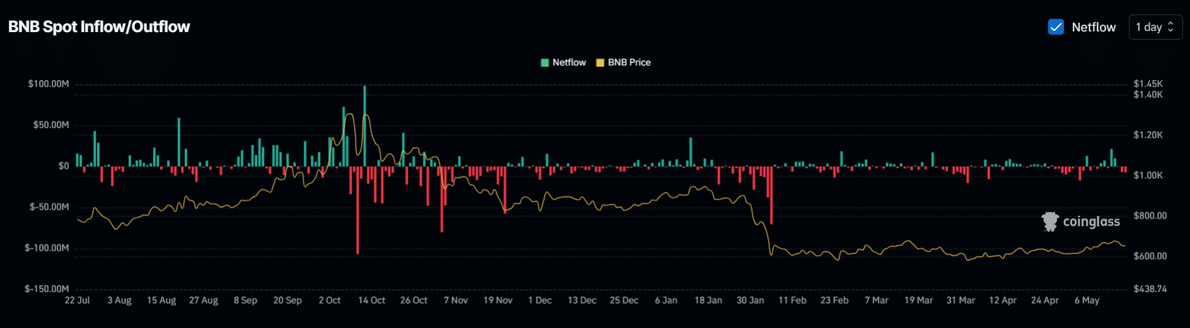Click the $-100.00M left axis label

tap(47, 247)
